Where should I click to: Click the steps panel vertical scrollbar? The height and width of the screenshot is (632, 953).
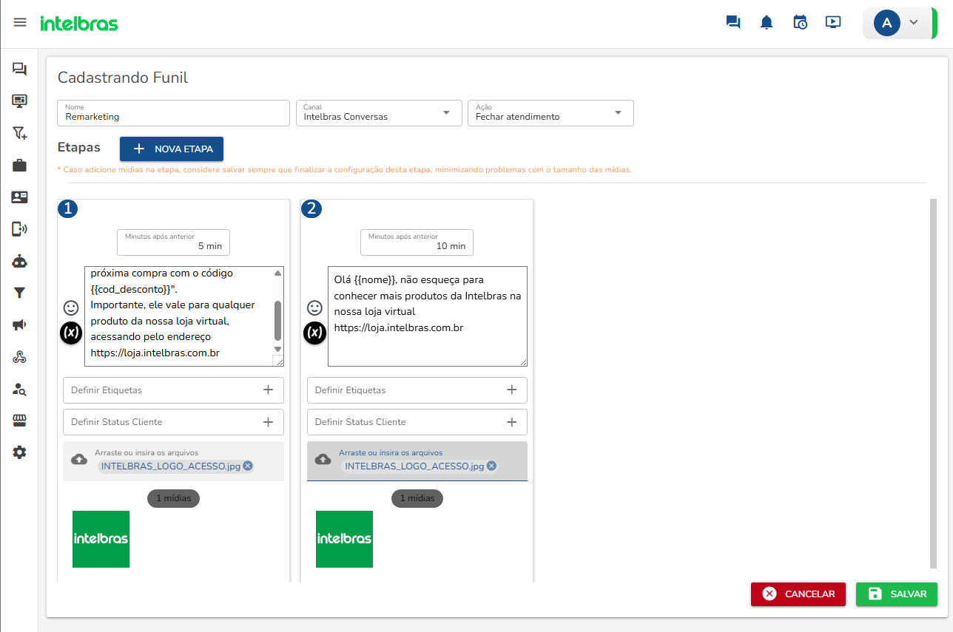(932, 384)
